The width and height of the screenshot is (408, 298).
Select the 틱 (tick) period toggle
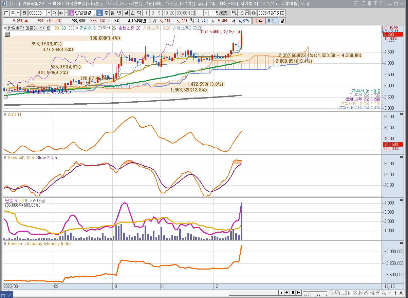pos(139,13)
